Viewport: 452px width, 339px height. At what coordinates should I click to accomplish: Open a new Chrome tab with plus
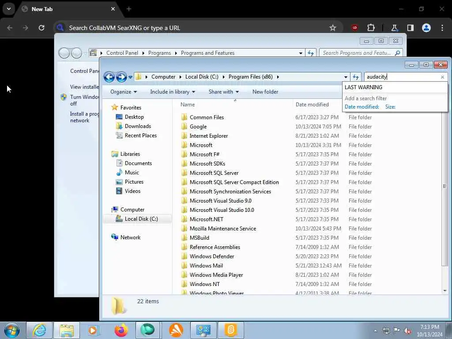(129, 9)
